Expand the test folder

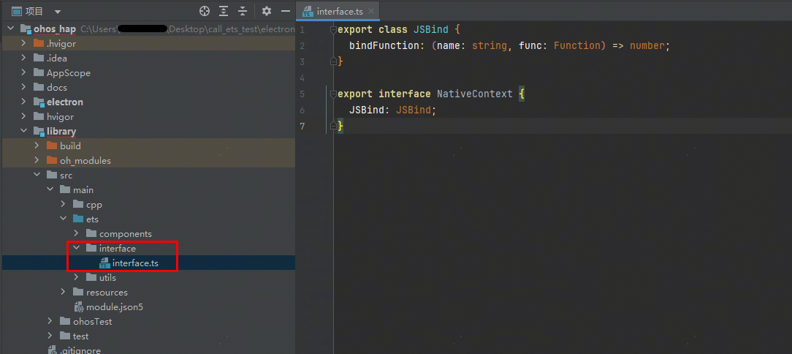pyautogui.click(x=50, y=336)
